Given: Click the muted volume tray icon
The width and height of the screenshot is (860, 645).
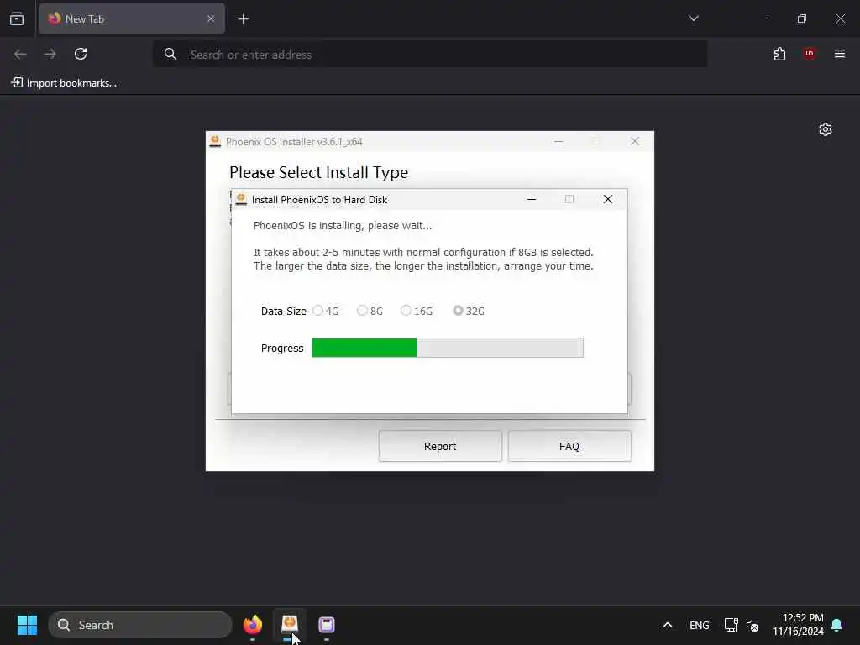Looking at the screenshot, I should coord(752,625).
